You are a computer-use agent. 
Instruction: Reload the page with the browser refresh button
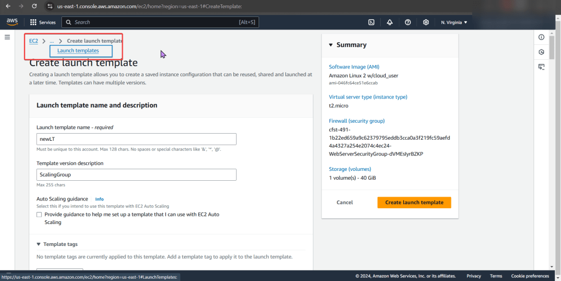click(x=35, y=6)
